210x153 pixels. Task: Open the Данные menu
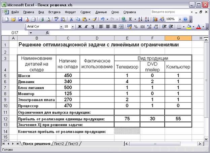101,12
